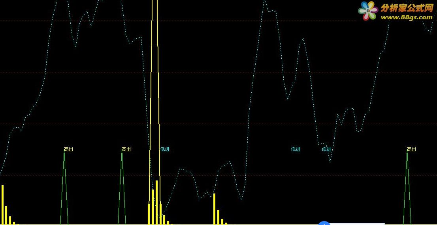The height and width of the screenshot is (225, 437).
Task: Click the leftmost 高出 signal label
Action: pyautogui.click(x=68, y=149)
